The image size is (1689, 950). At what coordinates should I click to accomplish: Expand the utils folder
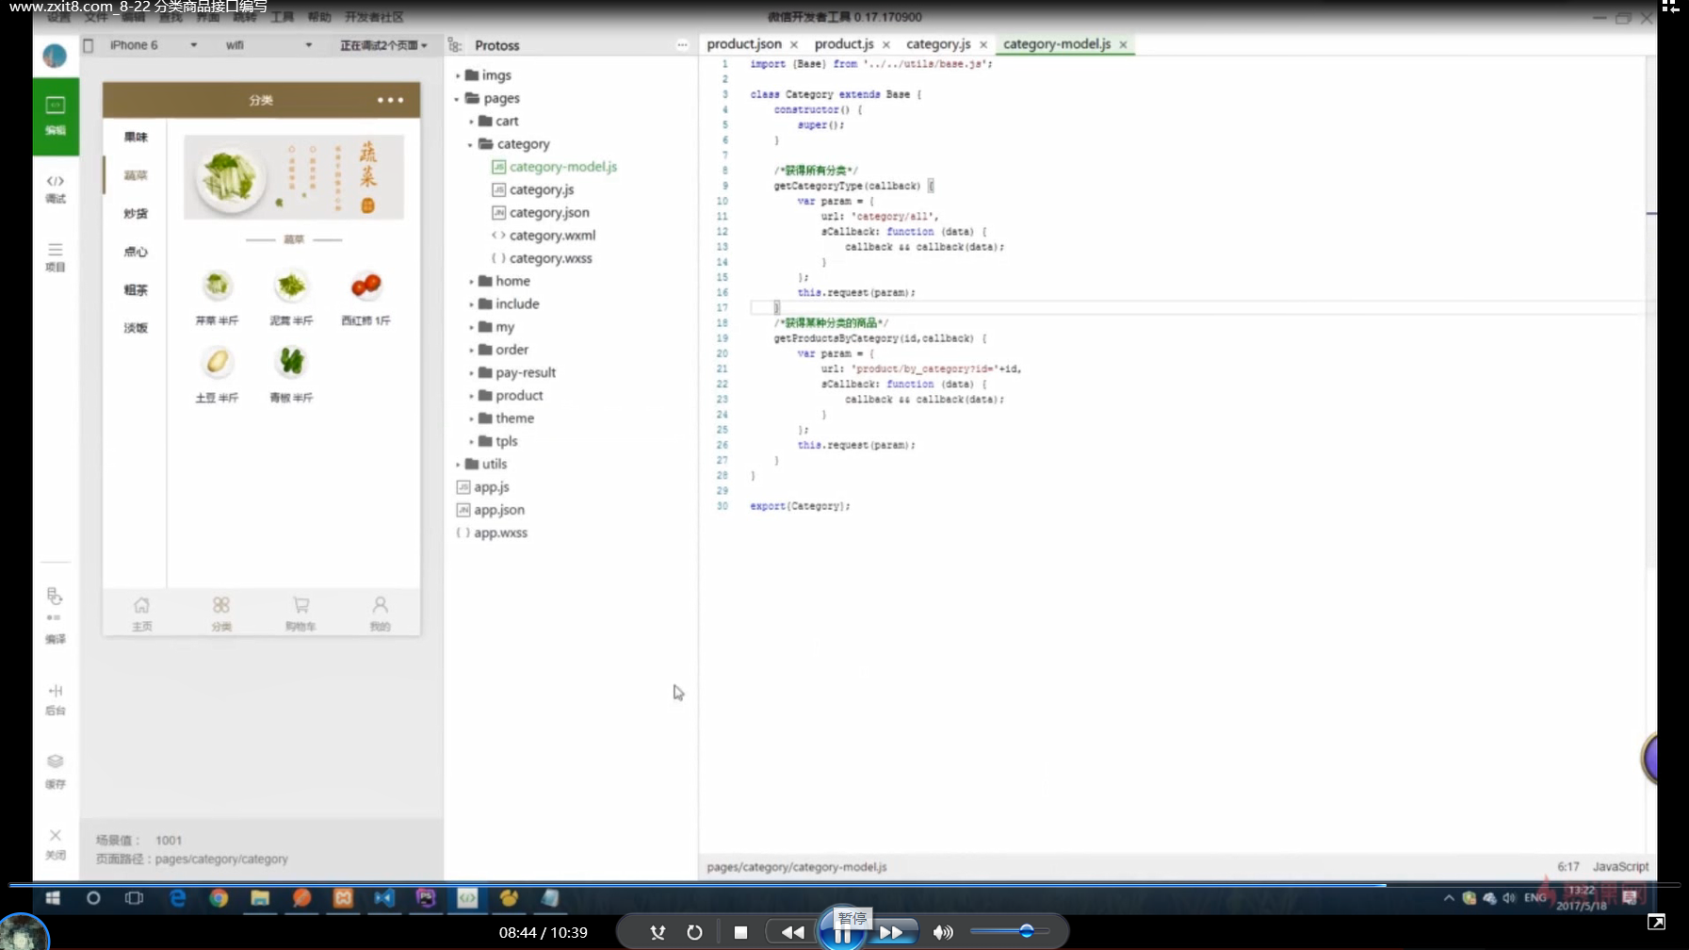(482, 464)
